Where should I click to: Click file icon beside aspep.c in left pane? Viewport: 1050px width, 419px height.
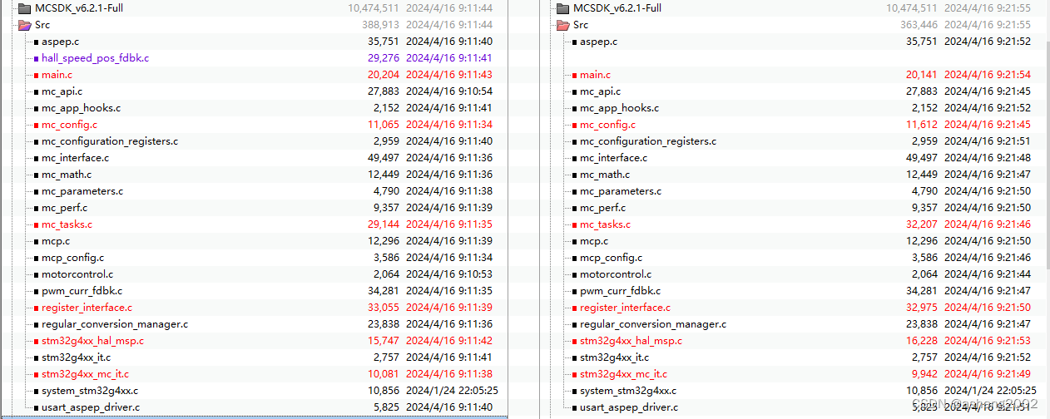(36, 42)
